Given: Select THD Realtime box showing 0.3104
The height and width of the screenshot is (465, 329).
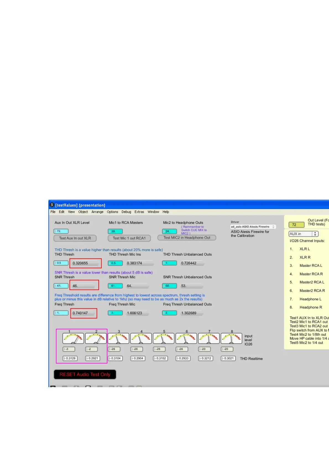Looking at the screenshot, I should (115, 358).
